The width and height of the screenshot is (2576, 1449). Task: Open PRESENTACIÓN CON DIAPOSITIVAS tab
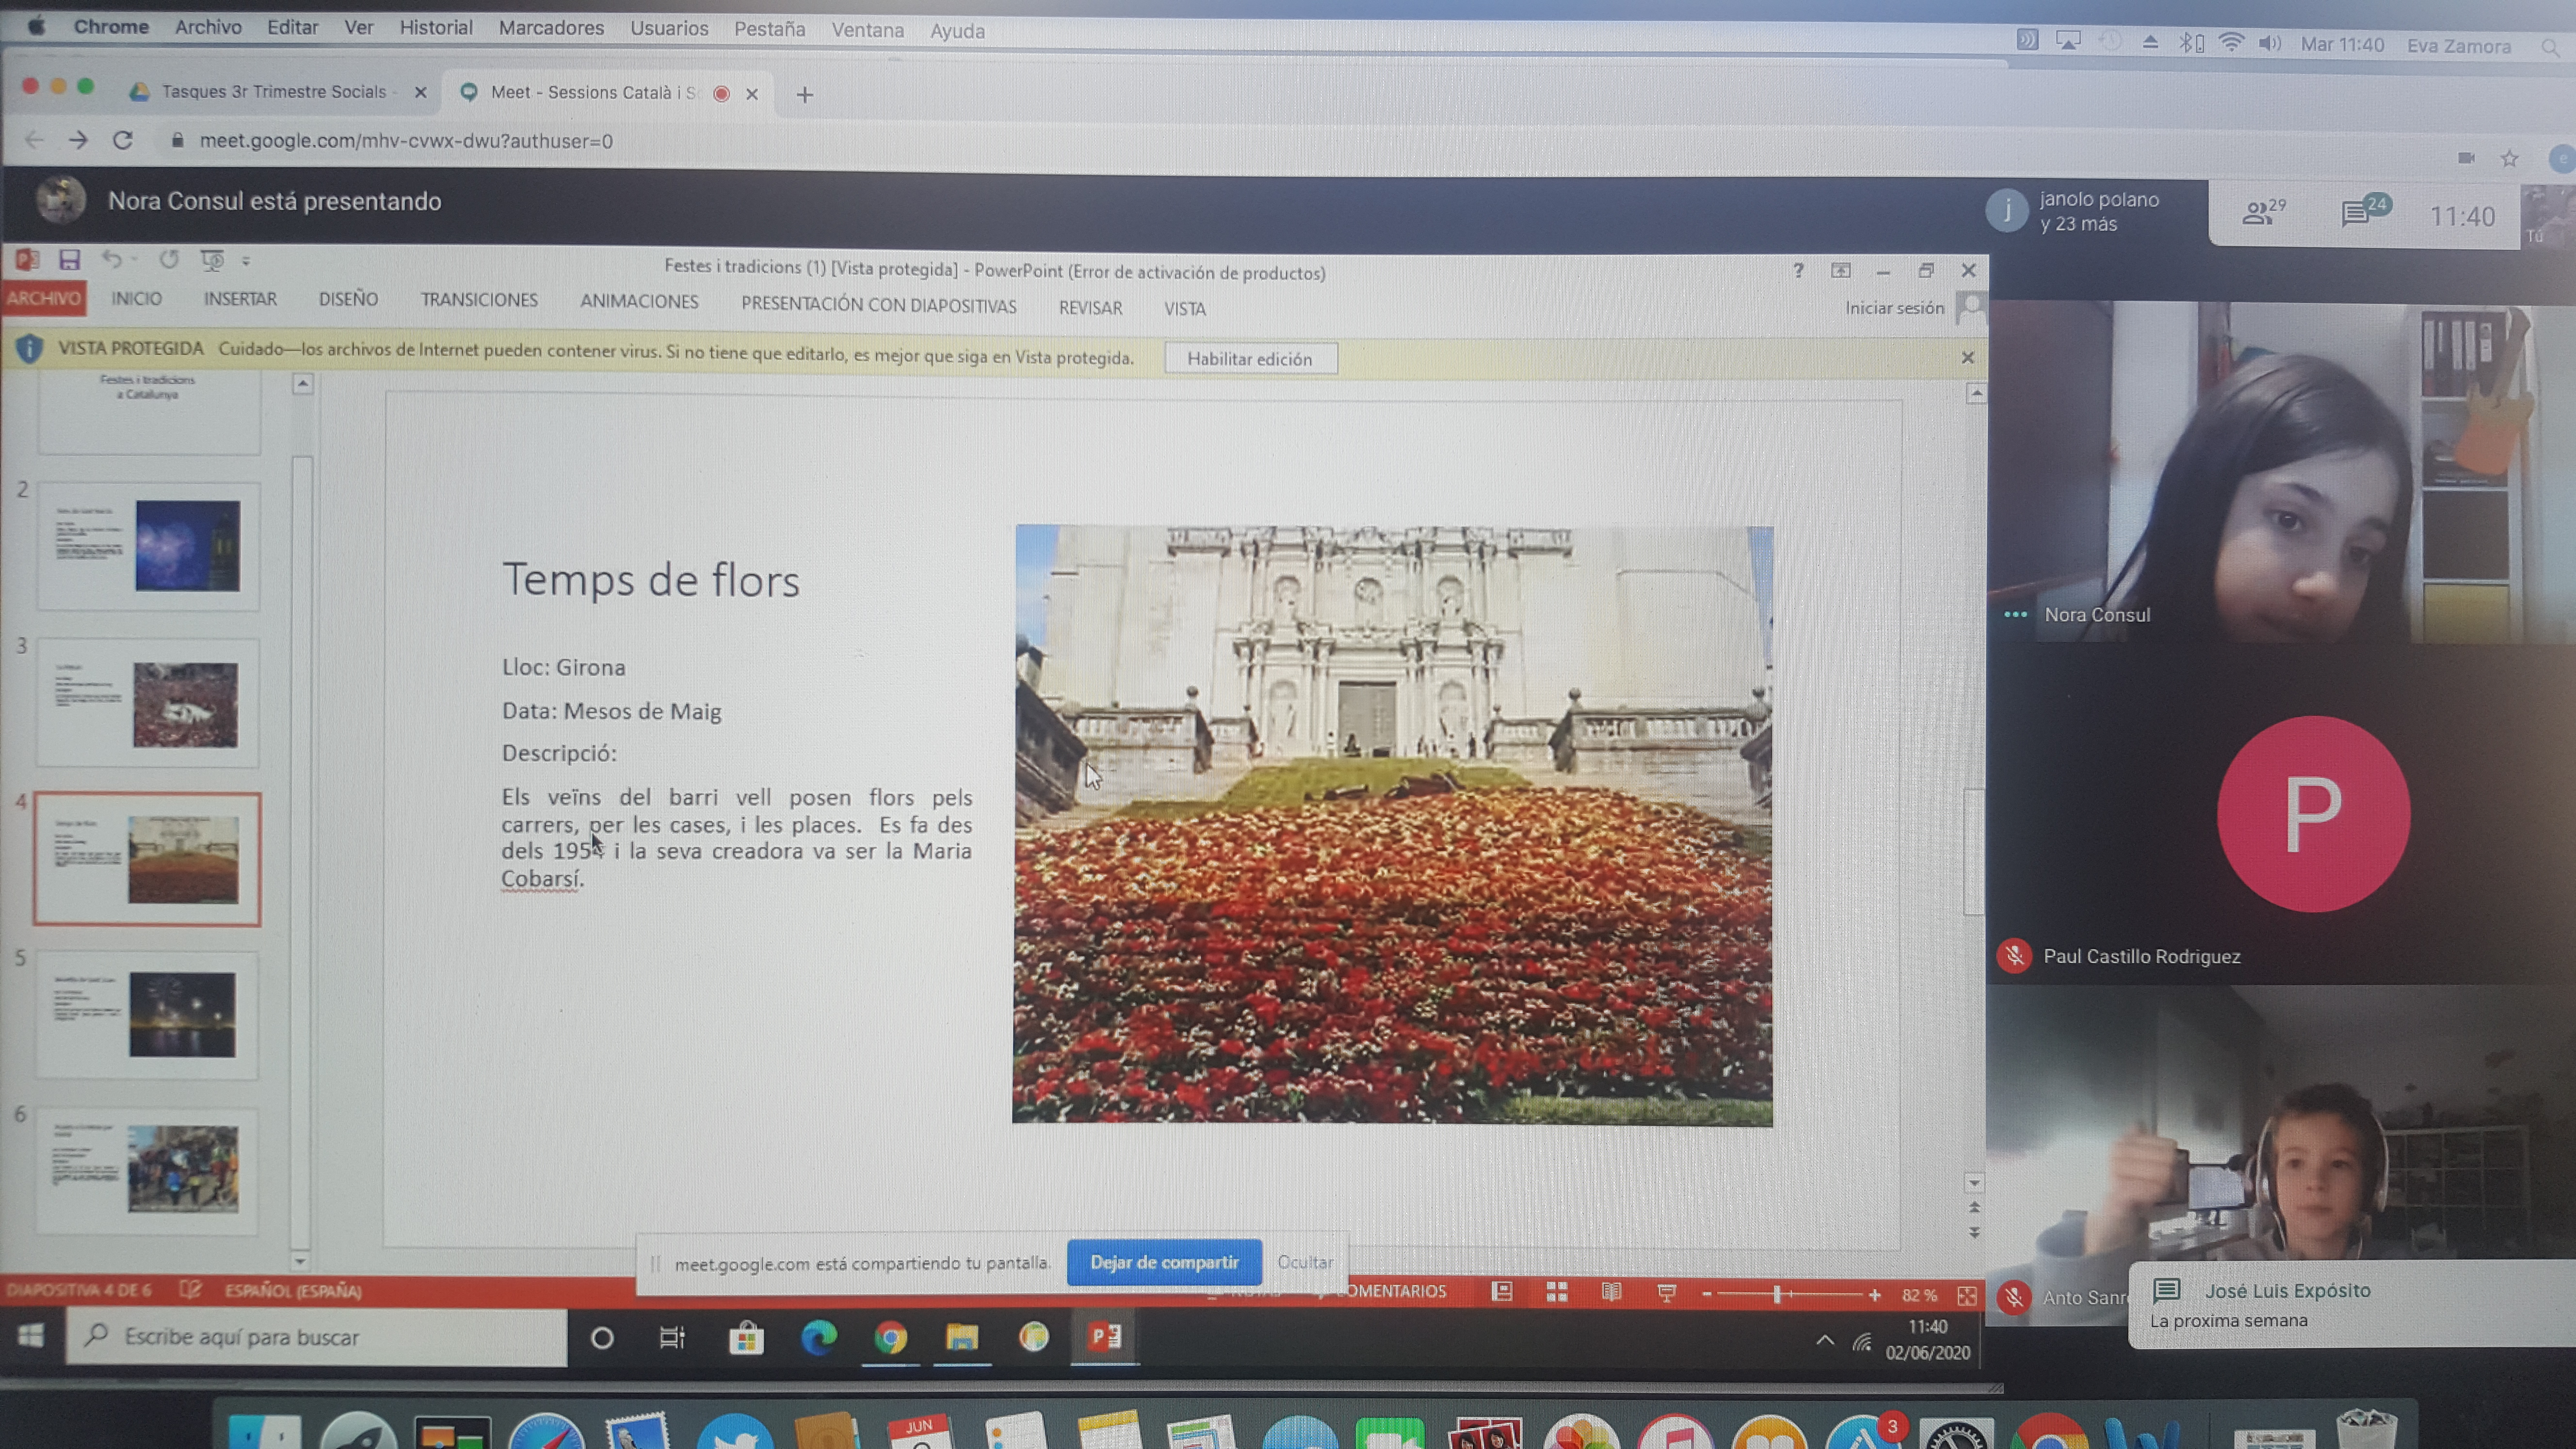tap(878, 306)
